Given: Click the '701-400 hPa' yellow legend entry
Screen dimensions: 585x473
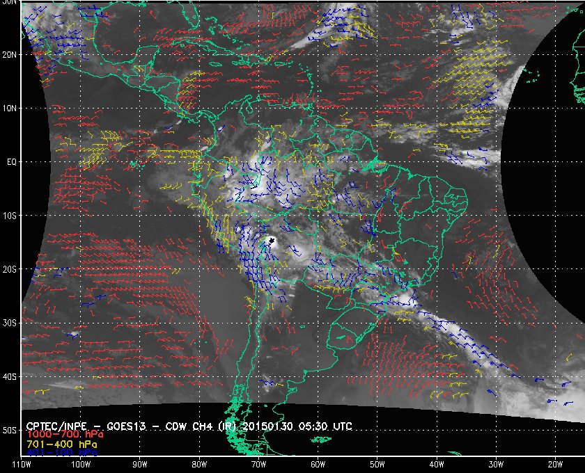Looking at the screenshot, I should (61, 444).
